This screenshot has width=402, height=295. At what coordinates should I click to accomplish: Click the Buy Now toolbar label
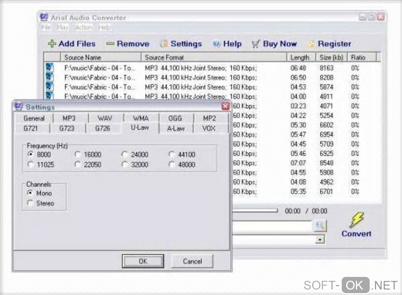pyautogui.click(x=280, y=44)
